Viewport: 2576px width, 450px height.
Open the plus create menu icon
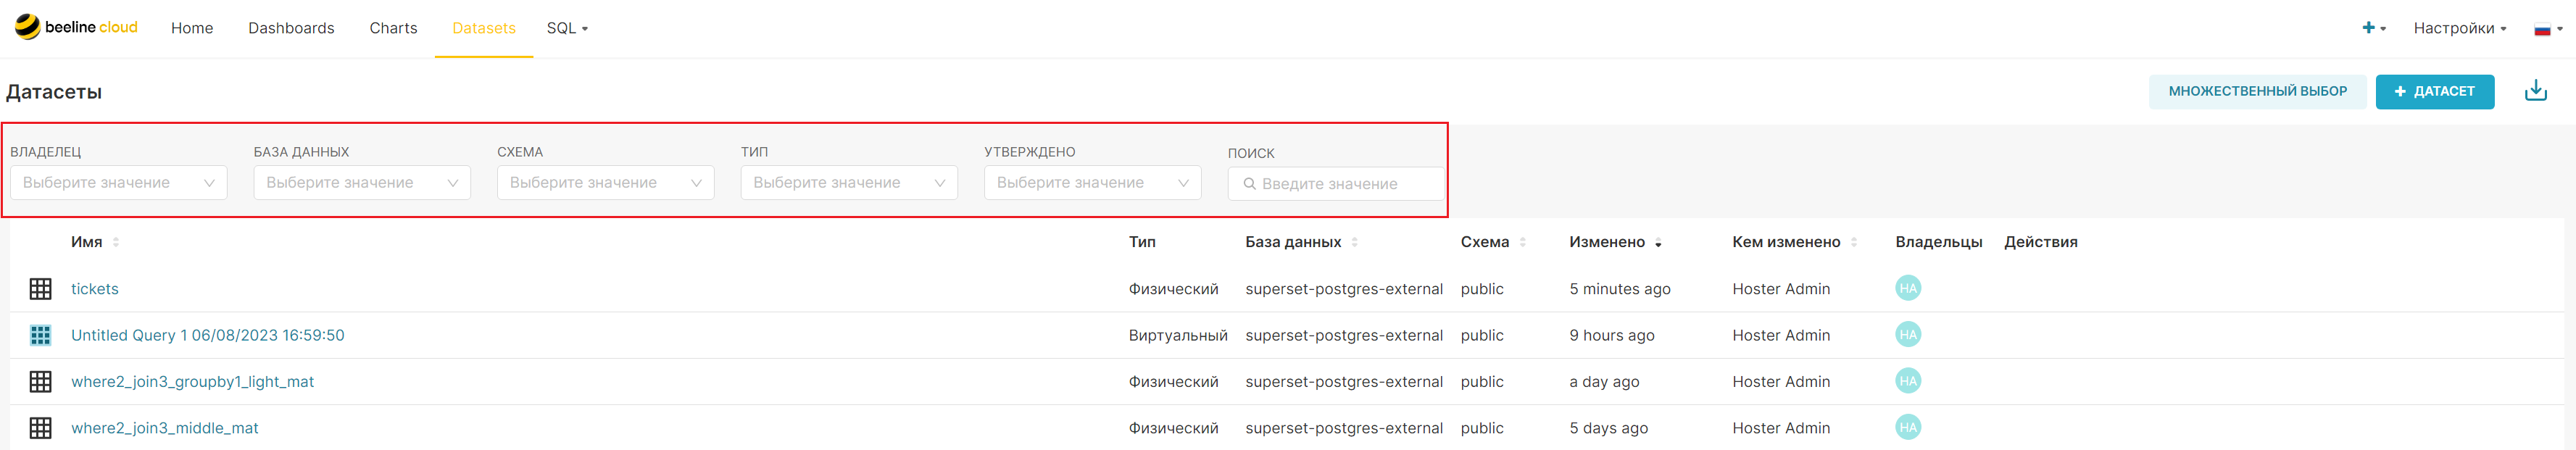(x=2374, y=28)
